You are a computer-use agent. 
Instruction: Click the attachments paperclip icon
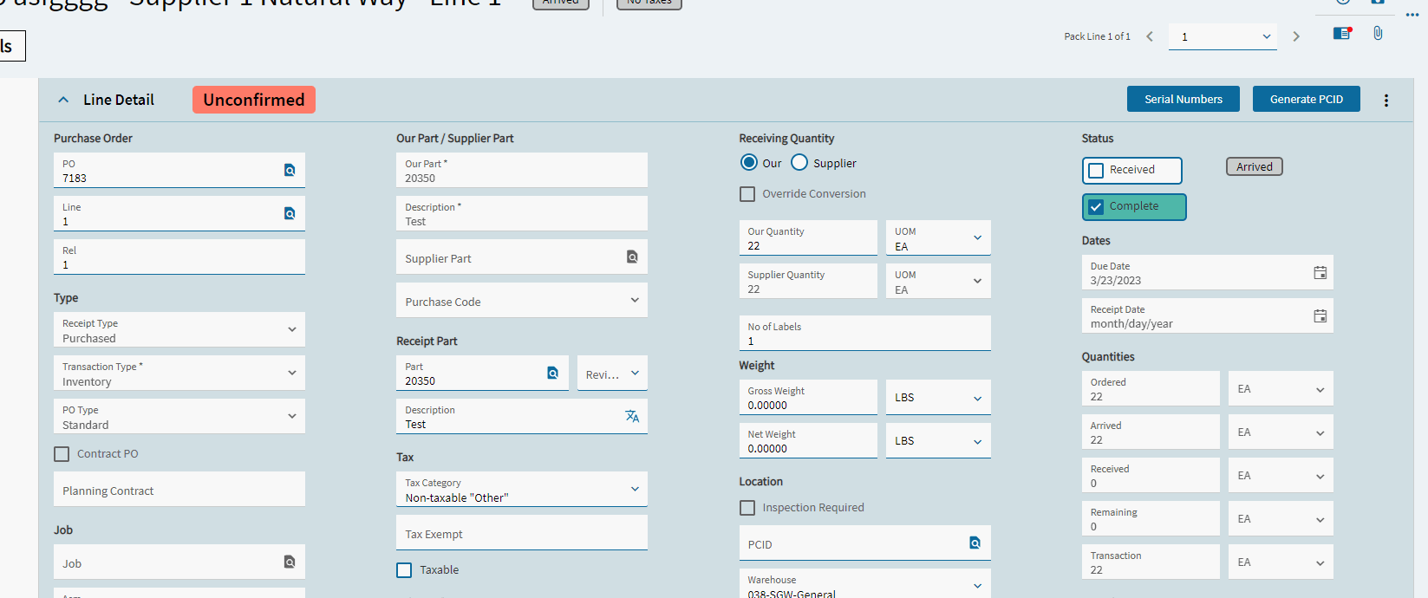point(1378,34)
